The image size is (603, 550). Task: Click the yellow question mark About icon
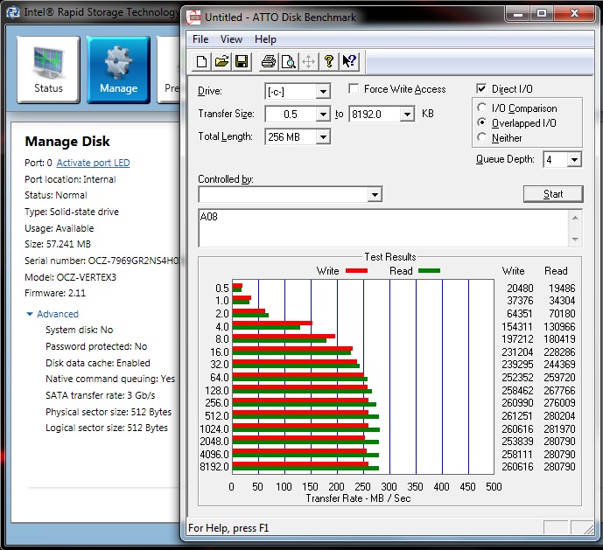[329, 61]
